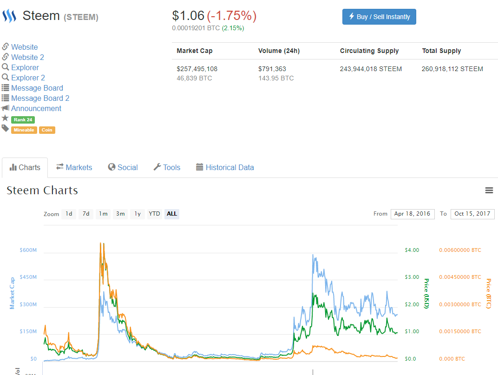Click the 0.00019201 BTC price text
This screenshot has width=498, height=375.
click(x=196, y=28)
